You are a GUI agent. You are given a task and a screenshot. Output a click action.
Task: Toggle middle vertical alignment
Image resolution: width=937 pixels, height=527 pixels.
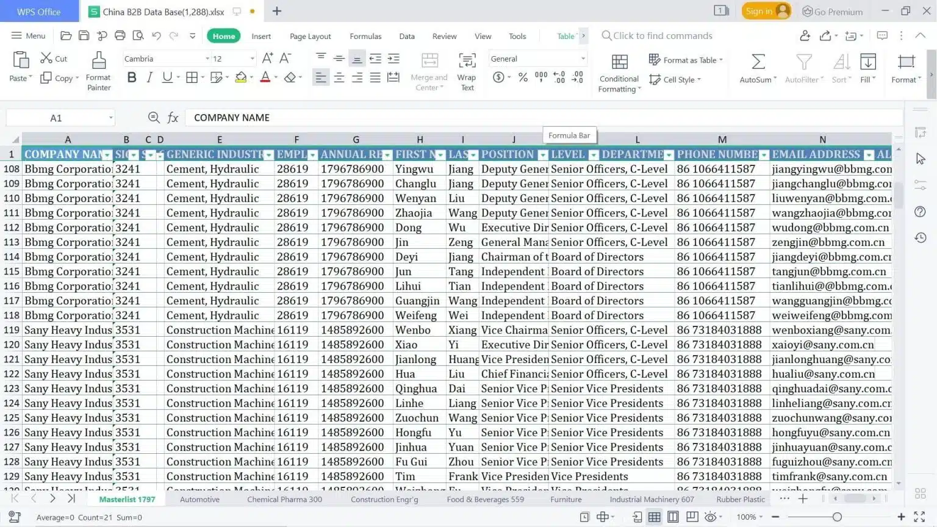tap(339, 59)
